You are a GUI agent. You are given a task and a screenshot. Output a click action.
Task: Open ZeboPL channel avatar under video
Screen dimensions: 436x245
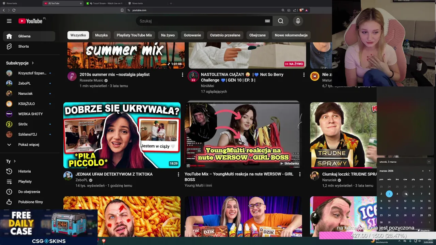68,176
